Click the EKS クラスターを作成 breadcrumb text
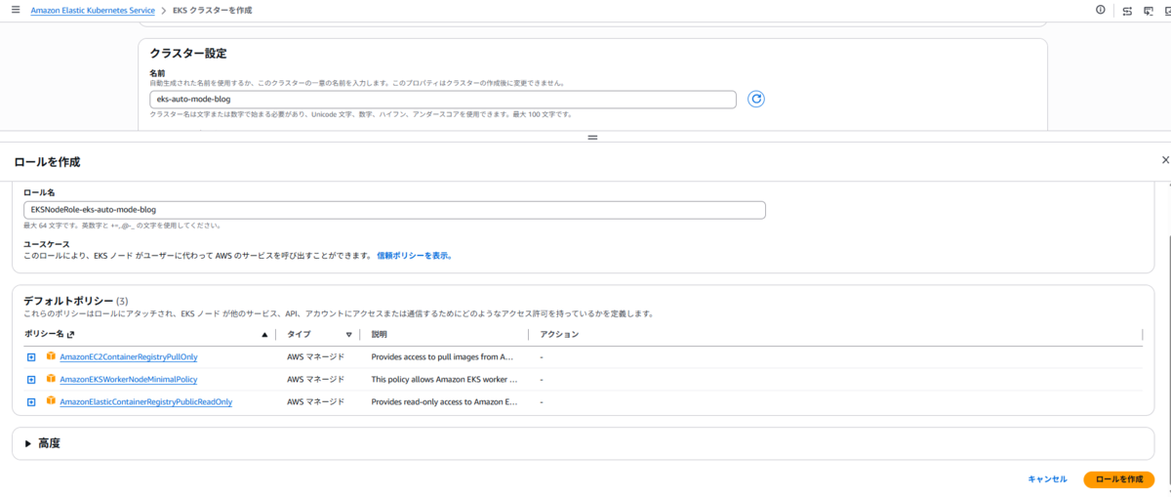 click(211, 10)
